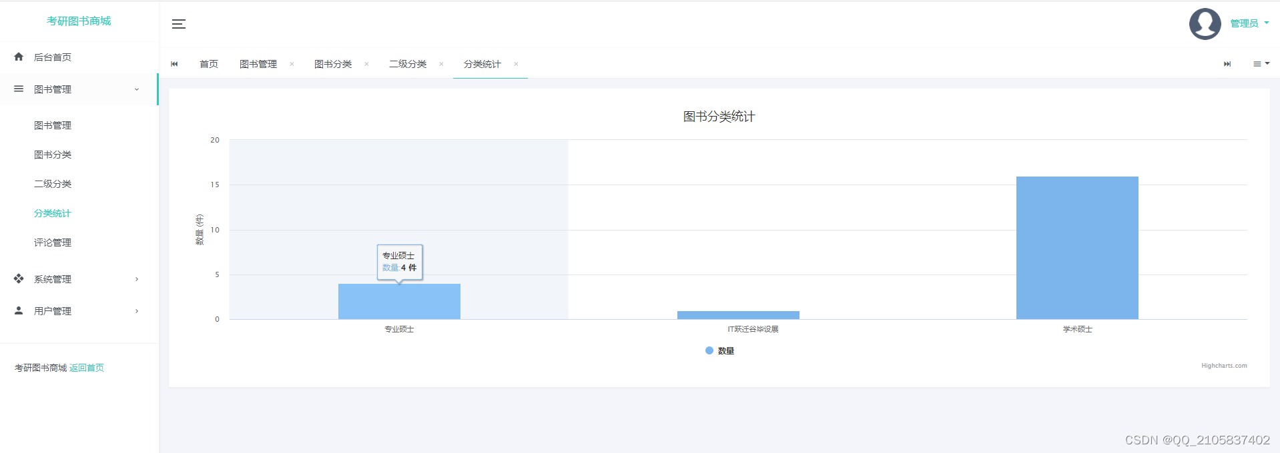Click the 学术硕士 axis label
The image size is (1280, 453).
pyautogui.click(x=1077, y=329)
